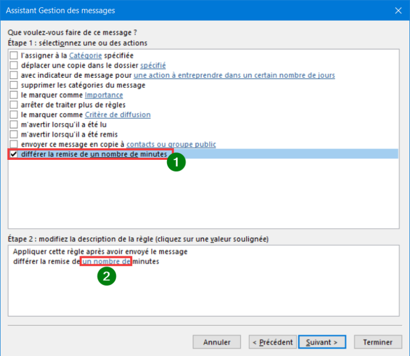Viewport: 410px width, 356px height.
Task: Check "m'avertir lorsqu'il a été remis" box
Action: (14, 134)
